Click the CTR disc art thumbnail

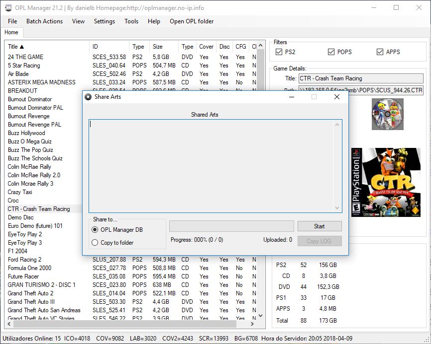tap(387, 114)
